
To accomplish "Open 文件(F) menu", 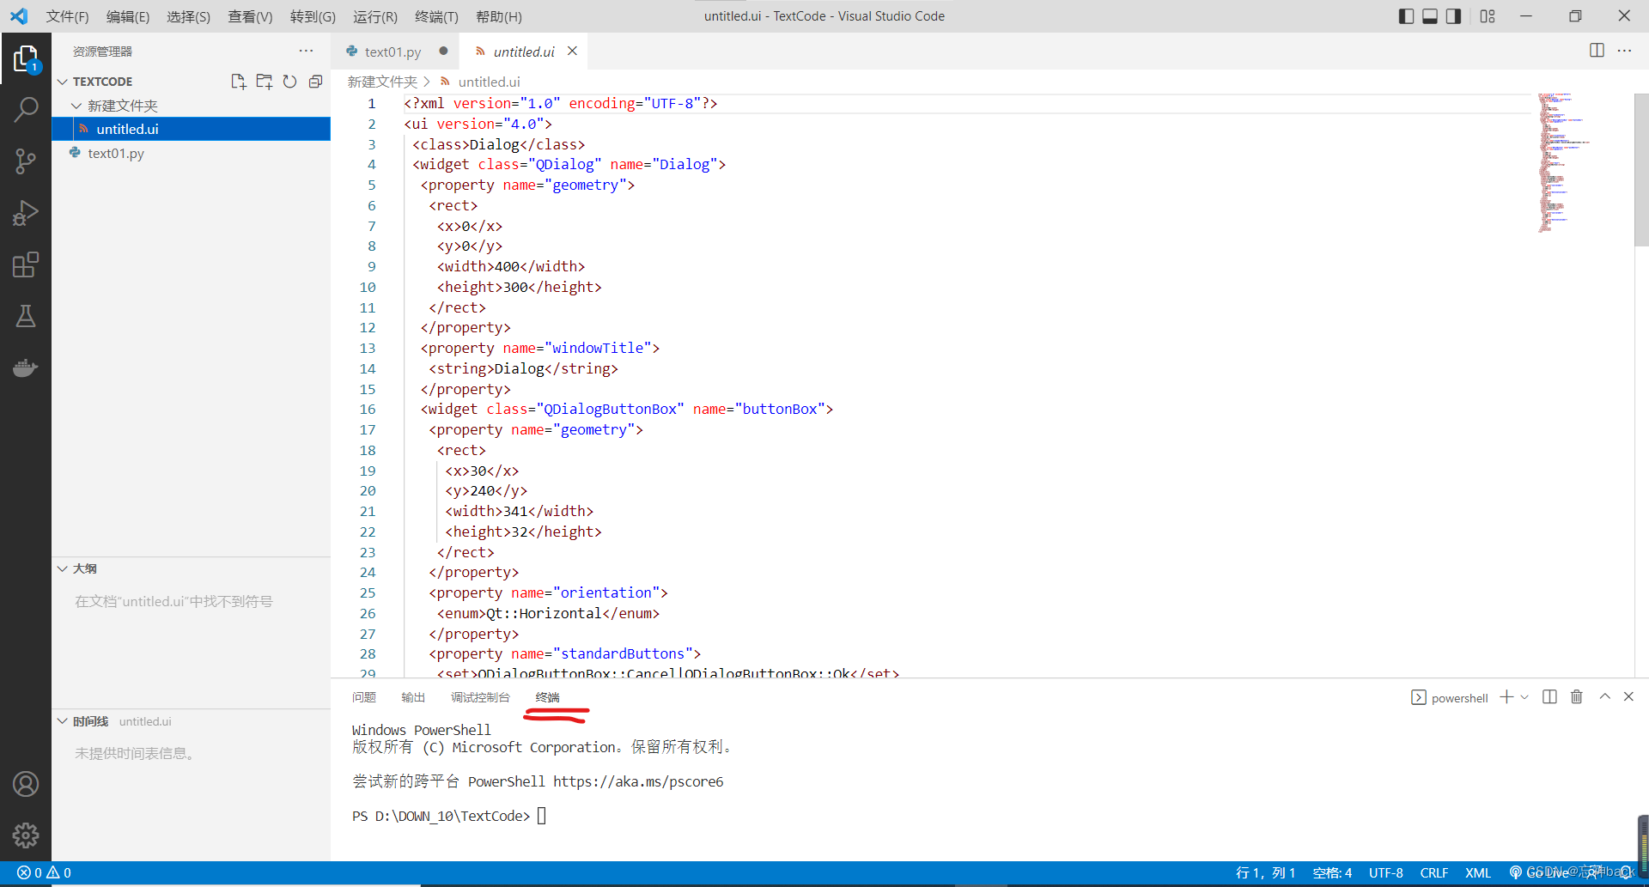I will tap(67, 16).
